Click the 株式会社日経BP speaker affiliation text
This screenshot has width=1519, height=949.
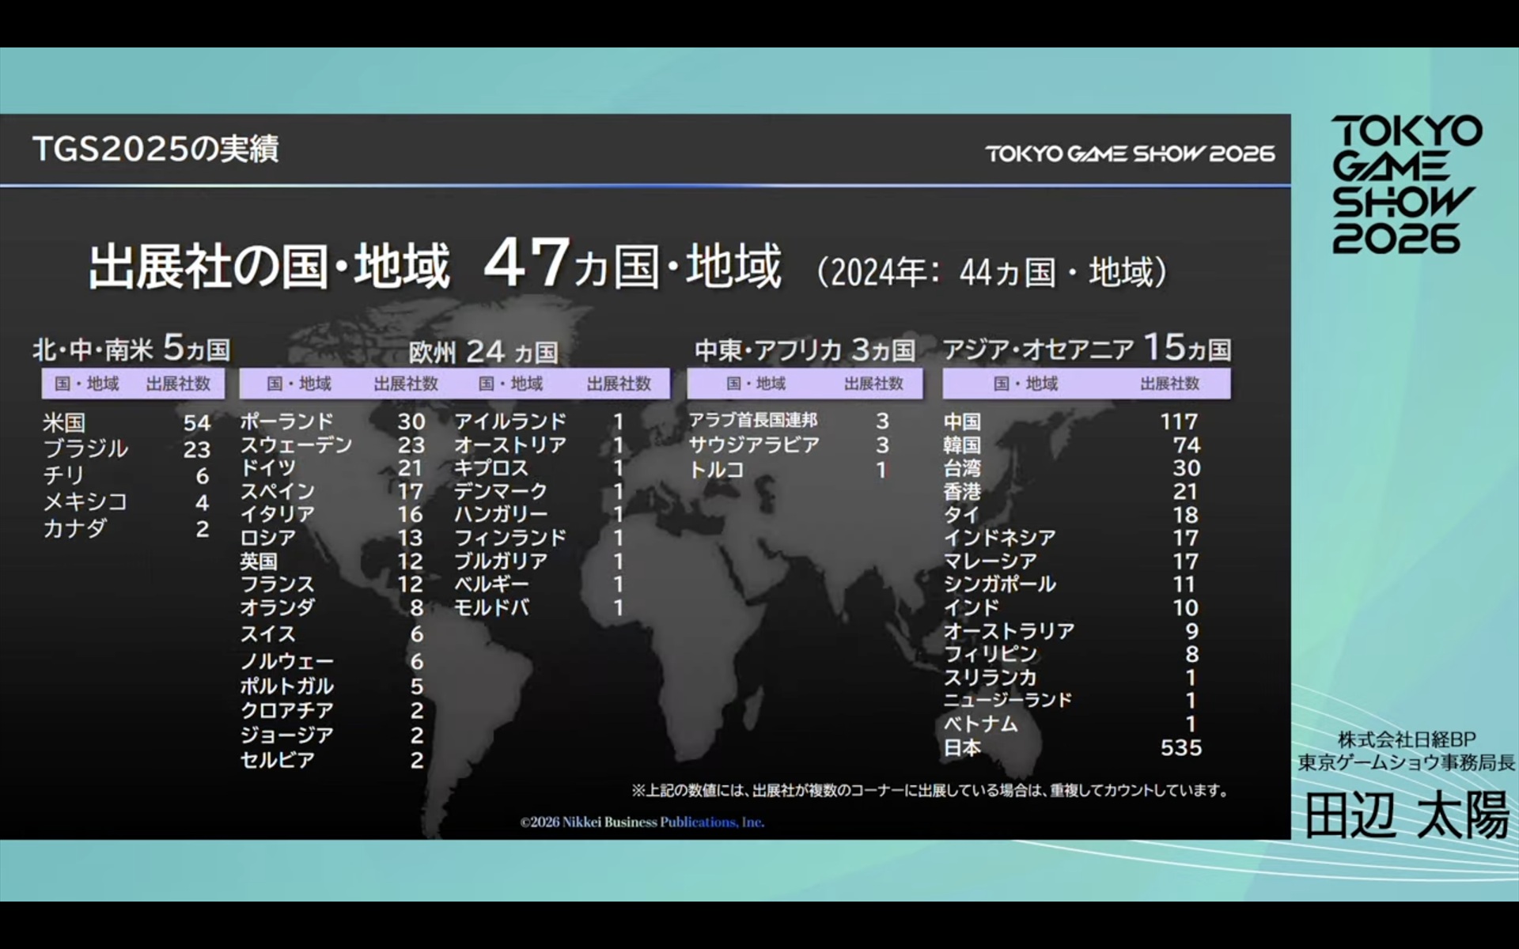click(1406, 739)
